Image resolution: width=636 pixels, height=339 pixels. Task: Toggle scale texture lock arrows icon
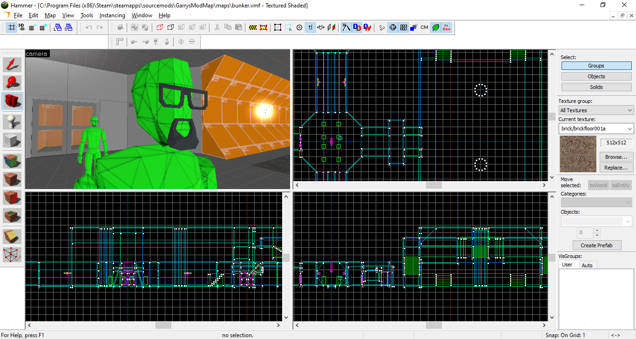coord(321,27)
